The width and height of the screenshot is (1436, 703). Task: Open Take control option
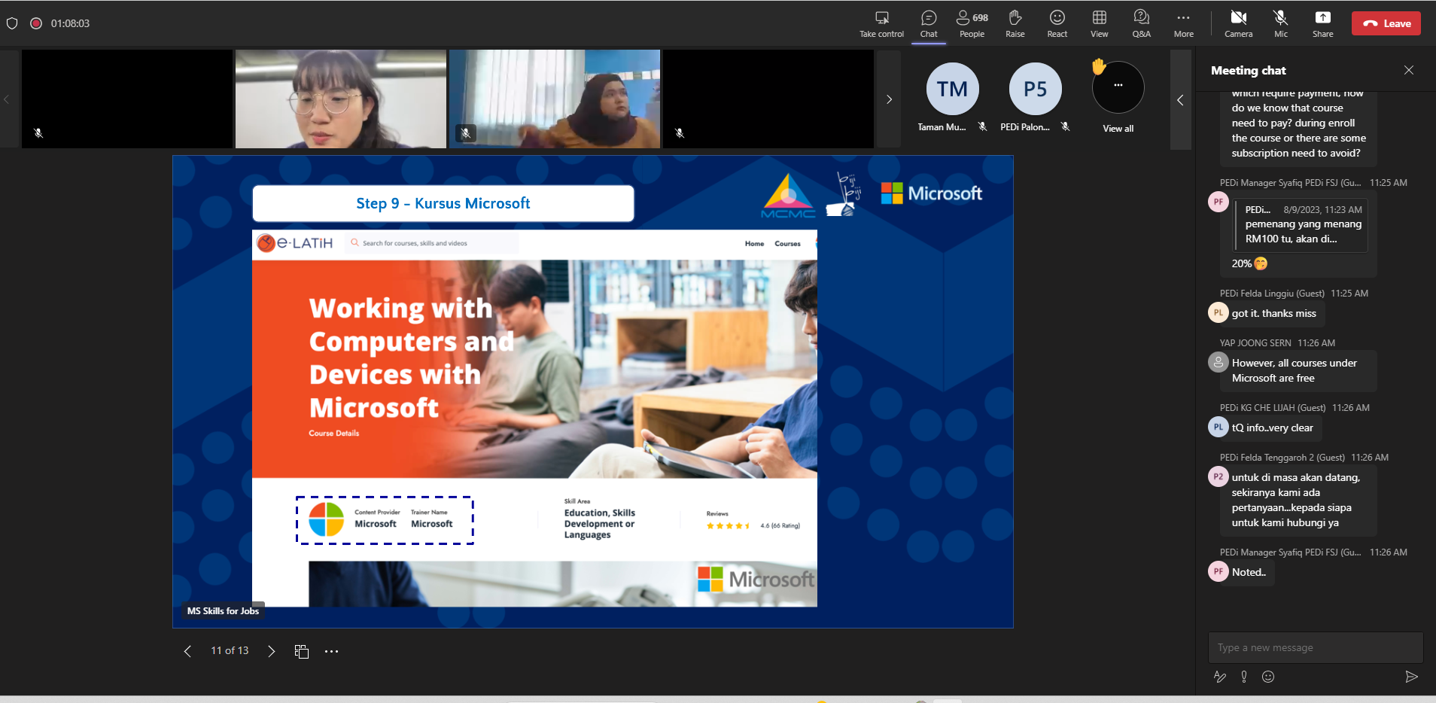(x=881, y=23)
